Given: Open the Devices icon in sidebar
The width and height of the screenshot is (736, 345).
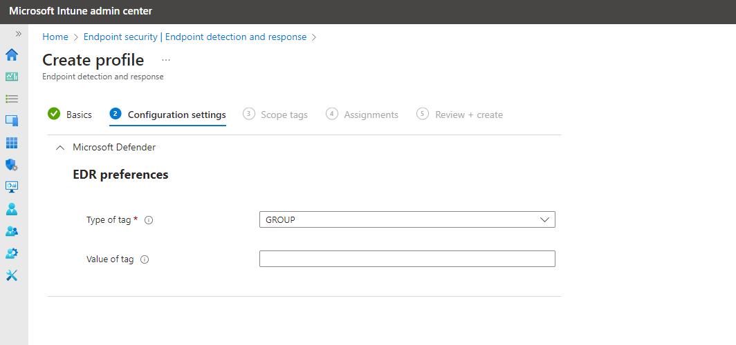Looking at the screenshot, I should 12,121.
